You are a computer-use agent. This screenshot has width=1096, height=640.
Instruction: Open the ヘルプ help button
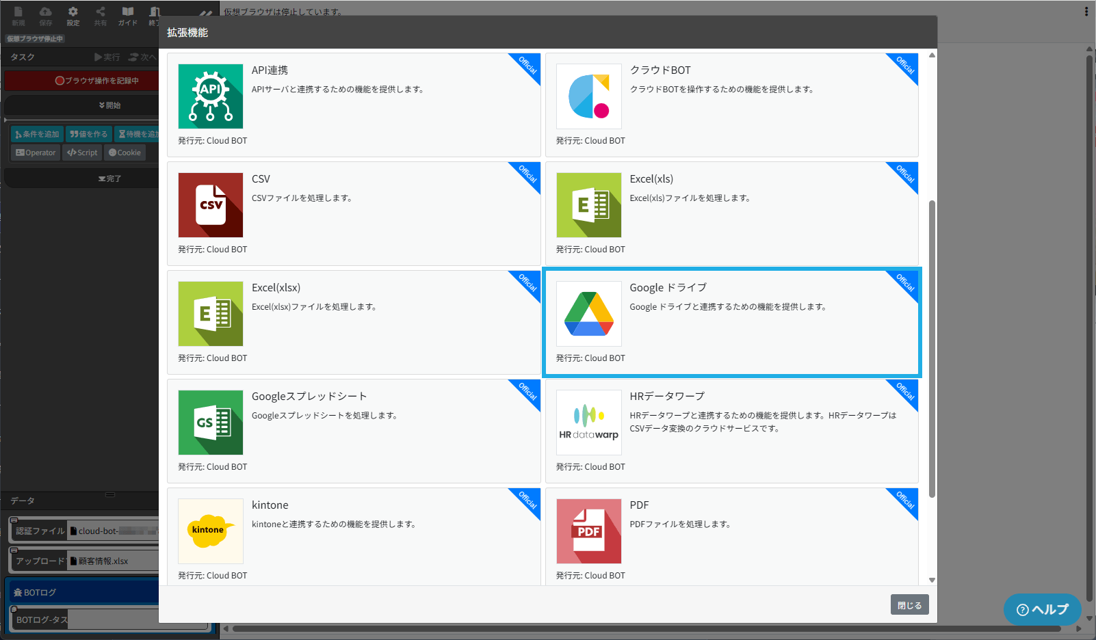pos(1042,609)
